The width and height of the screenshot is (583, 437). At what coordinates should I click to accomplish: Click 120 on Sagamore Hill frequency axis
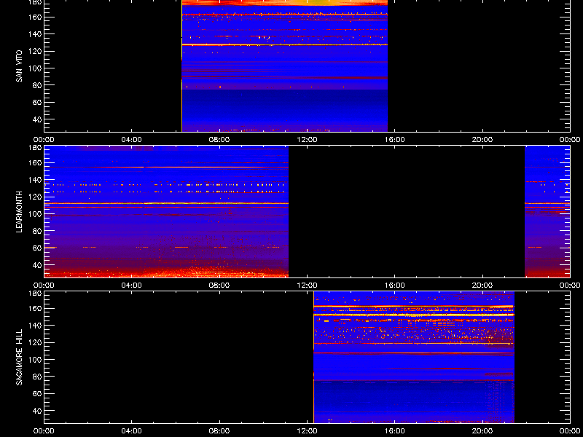[36, 342]
